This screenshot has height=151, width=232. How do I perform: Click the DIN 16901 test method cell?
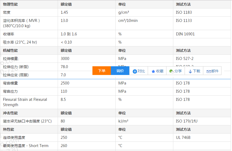pyautogui.click(x=185, y=34)
